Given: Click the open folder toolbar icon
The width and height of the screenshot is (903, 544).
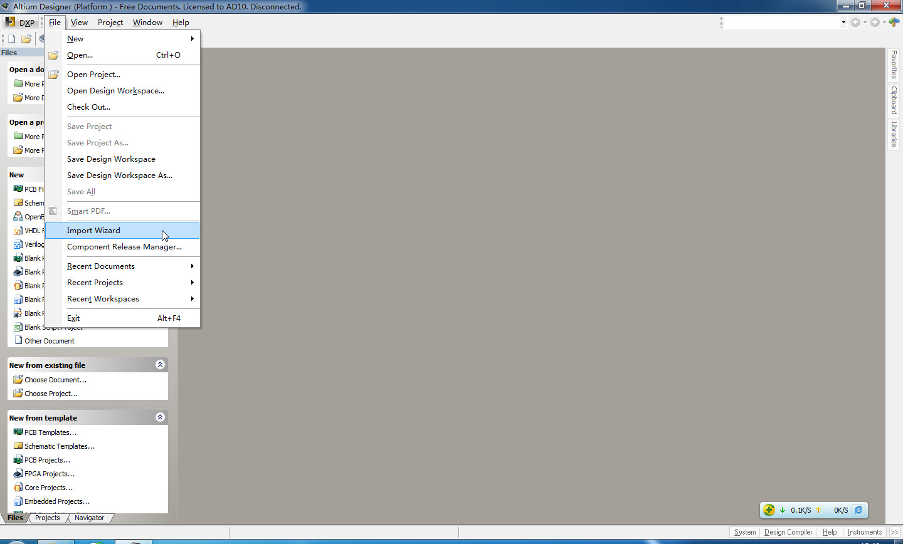Looking at the screenshot, I should coord(26,39).
